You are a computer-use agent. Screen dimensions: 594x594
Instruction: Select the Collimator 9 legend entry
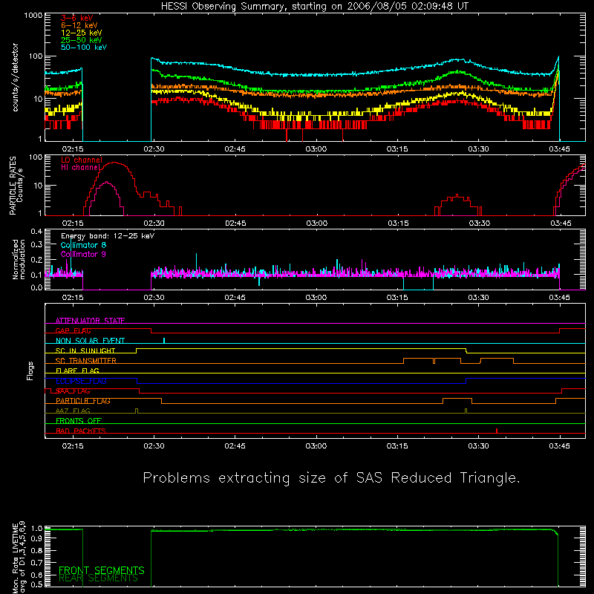click(83, 254)
